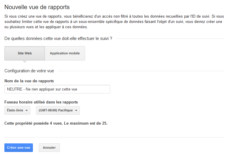Select the Site Web tab
The height and width of the screenshot is (154, 231).
[x=25, y=53]
